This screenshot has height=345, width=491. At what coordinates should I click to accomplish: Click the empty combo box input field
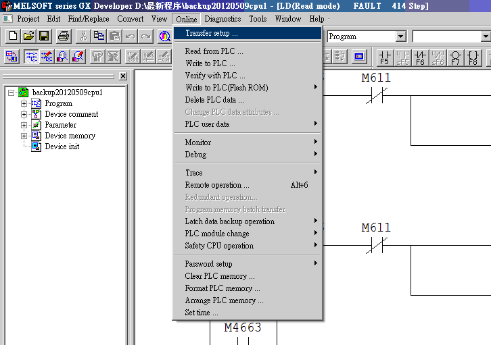click(447, 36)
